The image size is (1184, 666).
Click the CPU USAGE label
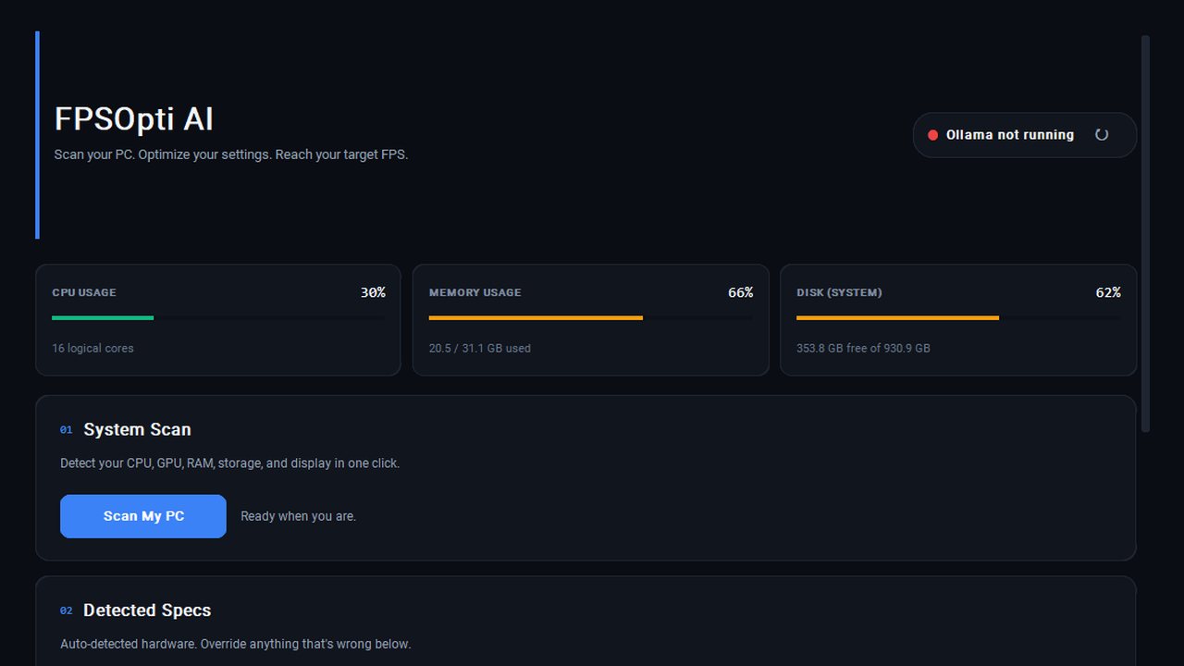(x=84, y=292)
